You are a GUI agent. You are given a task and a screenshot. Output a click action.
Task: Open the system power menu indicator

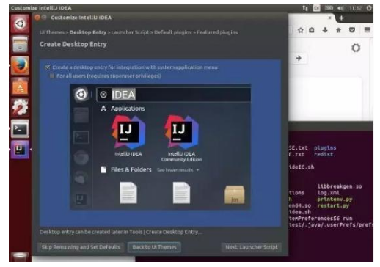pyautogui.click(x=369, y=8)
